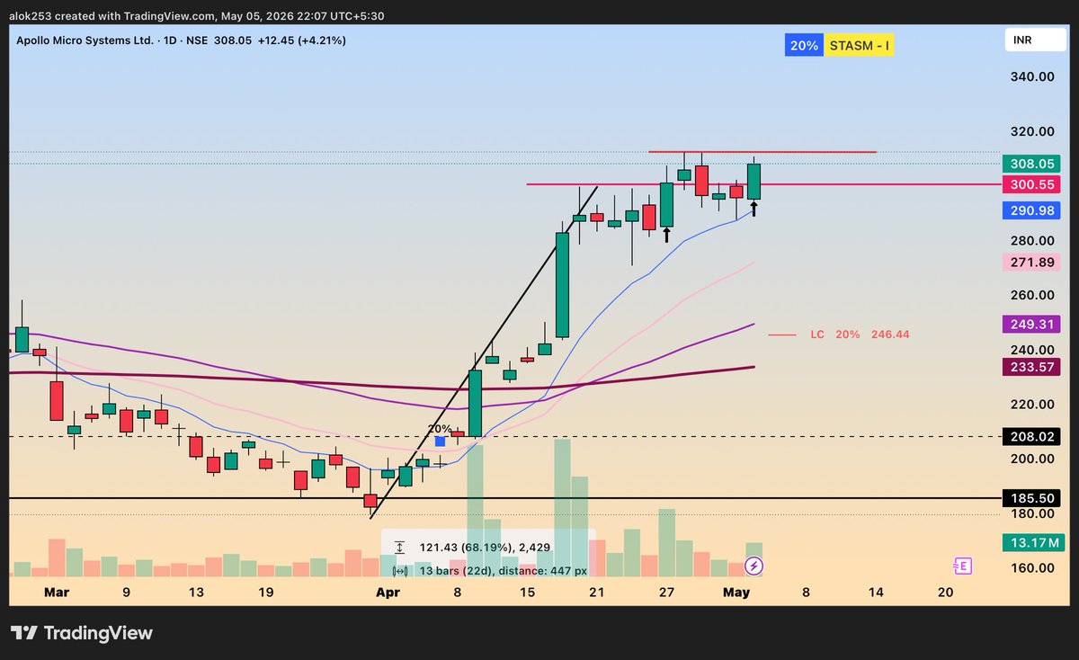Click the 308.05 current price label
1079x660 pixels.
(1032, 165)
